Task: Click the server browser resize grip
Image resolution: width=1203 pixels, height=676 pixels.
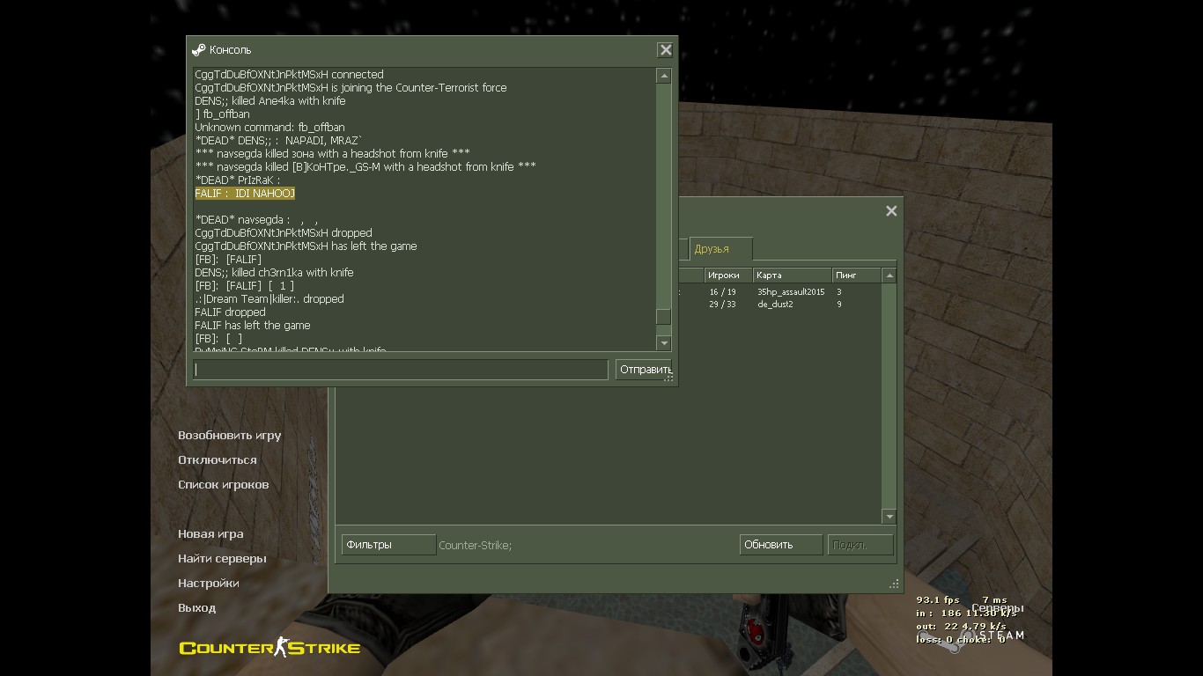Action: click(895, 584)
